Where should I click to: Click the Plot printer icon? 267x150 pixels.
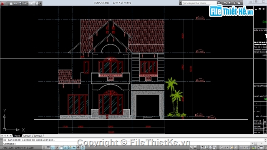(37, 3)
